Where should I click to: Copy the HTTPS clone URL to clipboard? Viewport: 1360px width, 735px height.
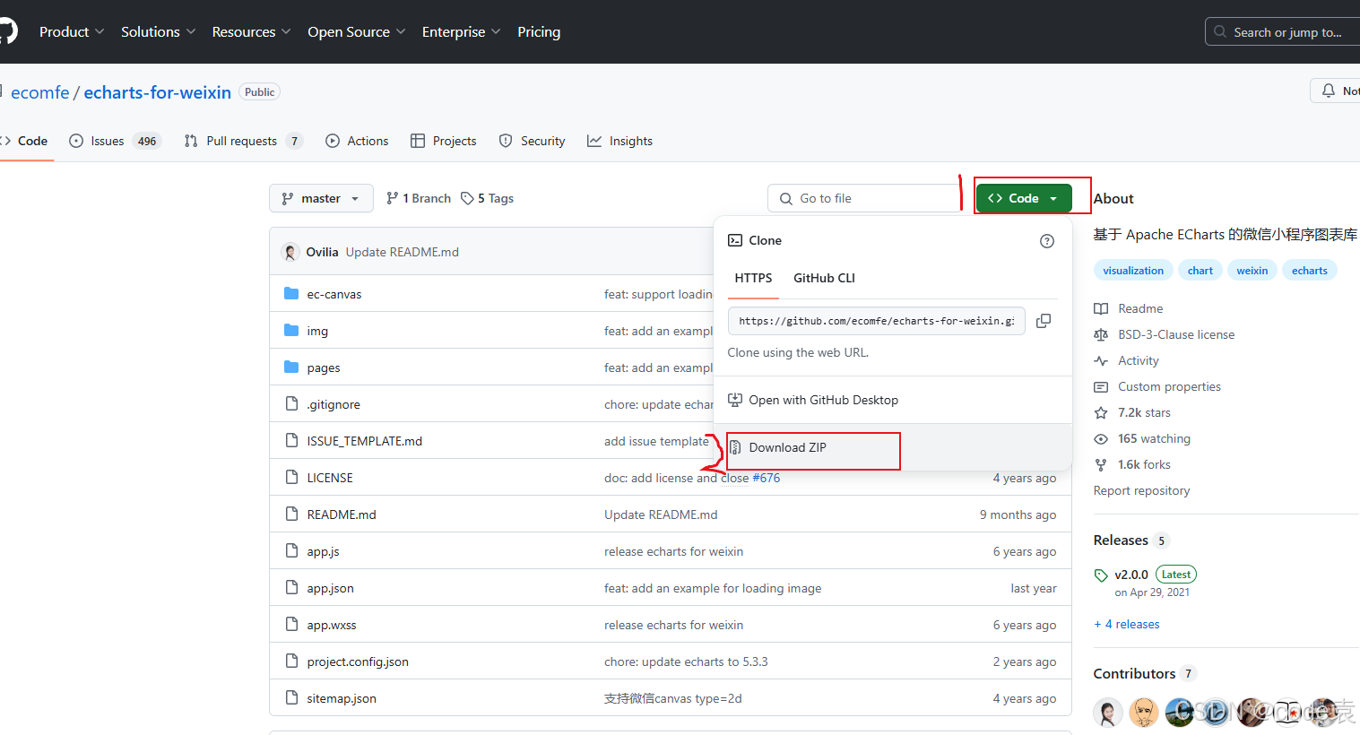(1044, 321)
